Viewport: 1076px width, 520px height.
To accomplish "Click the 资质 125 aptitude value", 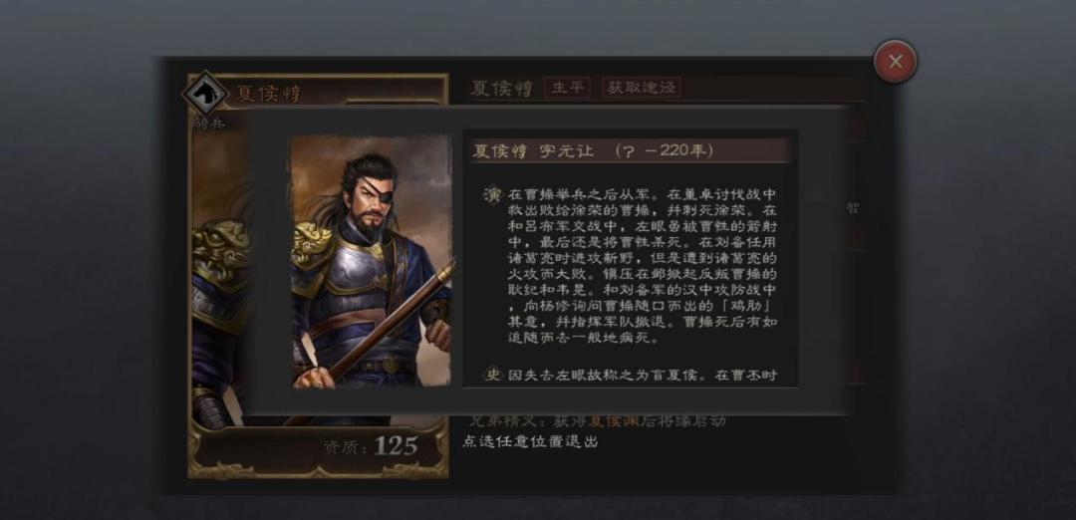I will pyautogui.click(x=396, y=446).
